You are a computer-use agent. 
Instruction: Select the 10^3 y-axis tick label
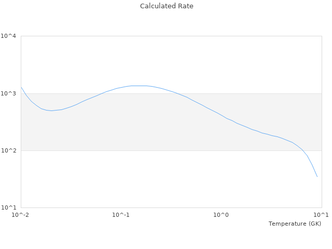(9, 93)
